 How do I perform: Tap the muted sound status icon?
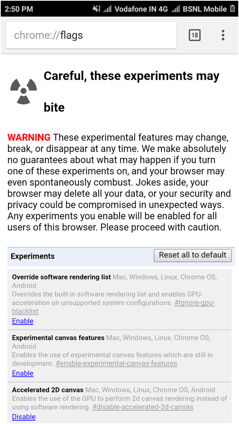point(97,9)
